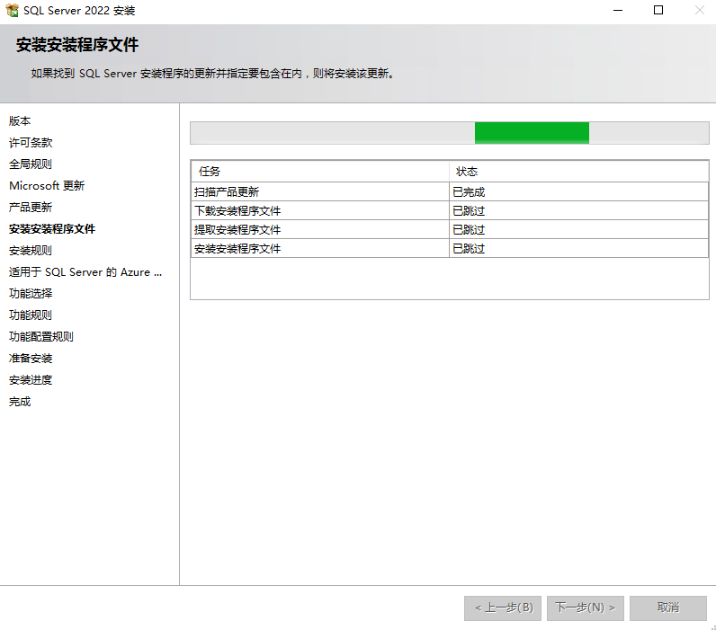Screen dimensions: 716x630
Task: Proceed with the 下一步(N) button
Action: (586, 608)
